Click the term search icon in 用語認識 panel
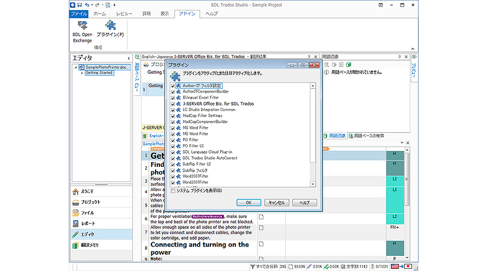488x271 pixels. [x=326, y=64]
